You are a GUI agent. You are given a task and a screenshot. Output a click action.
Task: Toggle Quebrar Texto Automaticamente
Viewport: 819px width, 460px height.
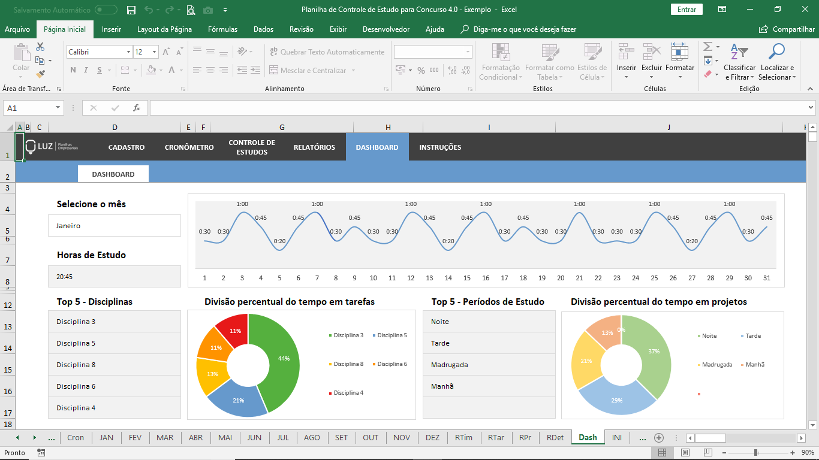click(327, 52)
